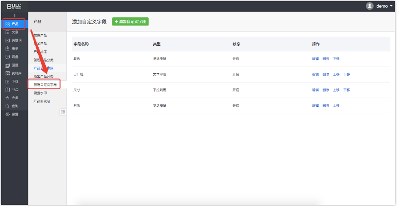Open the 文章 section in sidebar

[14, 32]
